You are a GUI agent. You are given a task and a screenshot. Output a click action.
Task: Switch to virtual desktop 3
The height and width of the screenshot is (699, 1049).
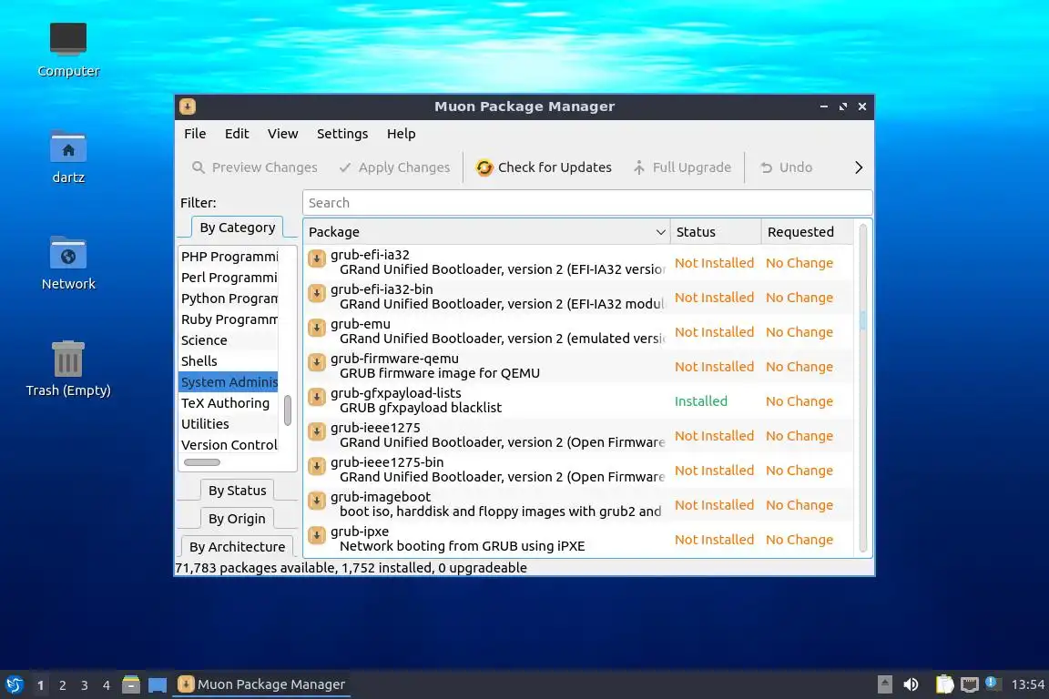pyautogui.click(x=85, y=685)
